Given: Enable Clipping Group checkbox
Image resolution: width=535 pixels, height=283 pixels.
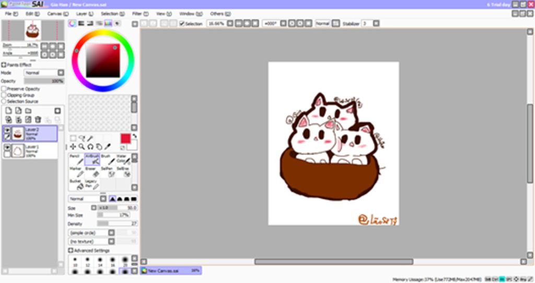Looking at the screenshot, I should (4, 95).
